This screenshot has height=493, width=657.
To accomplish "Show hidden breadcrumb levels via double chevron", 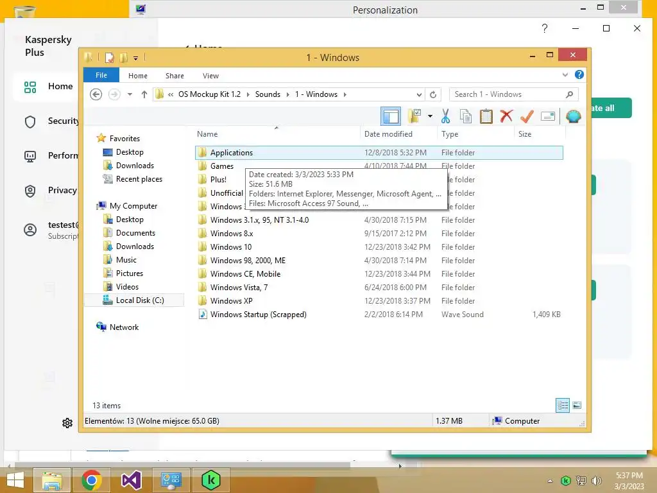I will pos(171,95).
